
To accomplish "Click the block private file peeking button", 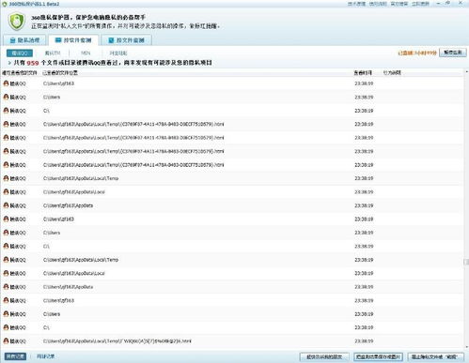I will point(436,356).
